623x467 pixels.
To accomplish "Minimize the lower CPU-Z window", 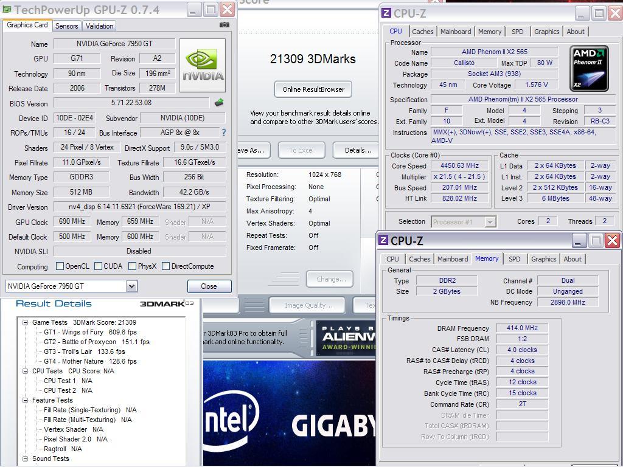I will [579, 241].
